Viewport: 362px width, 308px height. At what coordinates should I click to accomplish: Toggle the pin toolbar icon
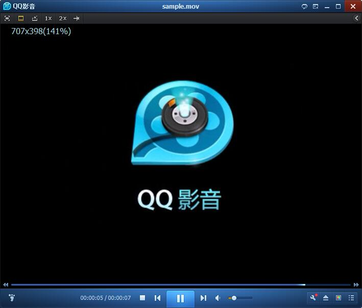click(x=77, y=18)
